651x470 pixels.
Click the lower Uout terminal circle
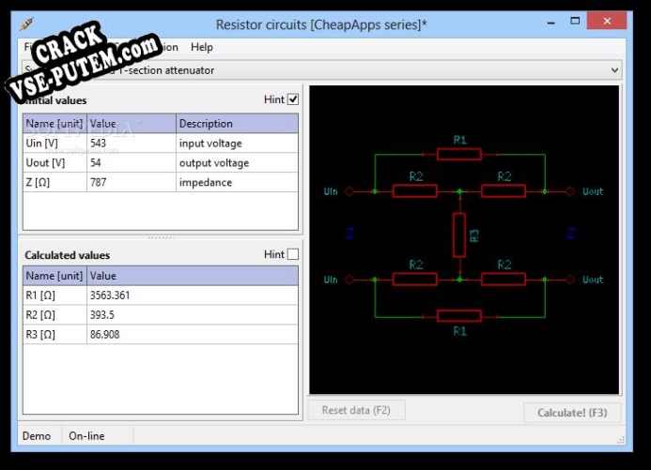pyautogui.click(x=570, y=280)
